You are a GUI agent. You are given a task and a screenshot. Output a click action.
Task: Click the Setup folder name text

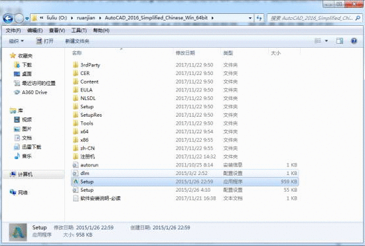(87, 107)
